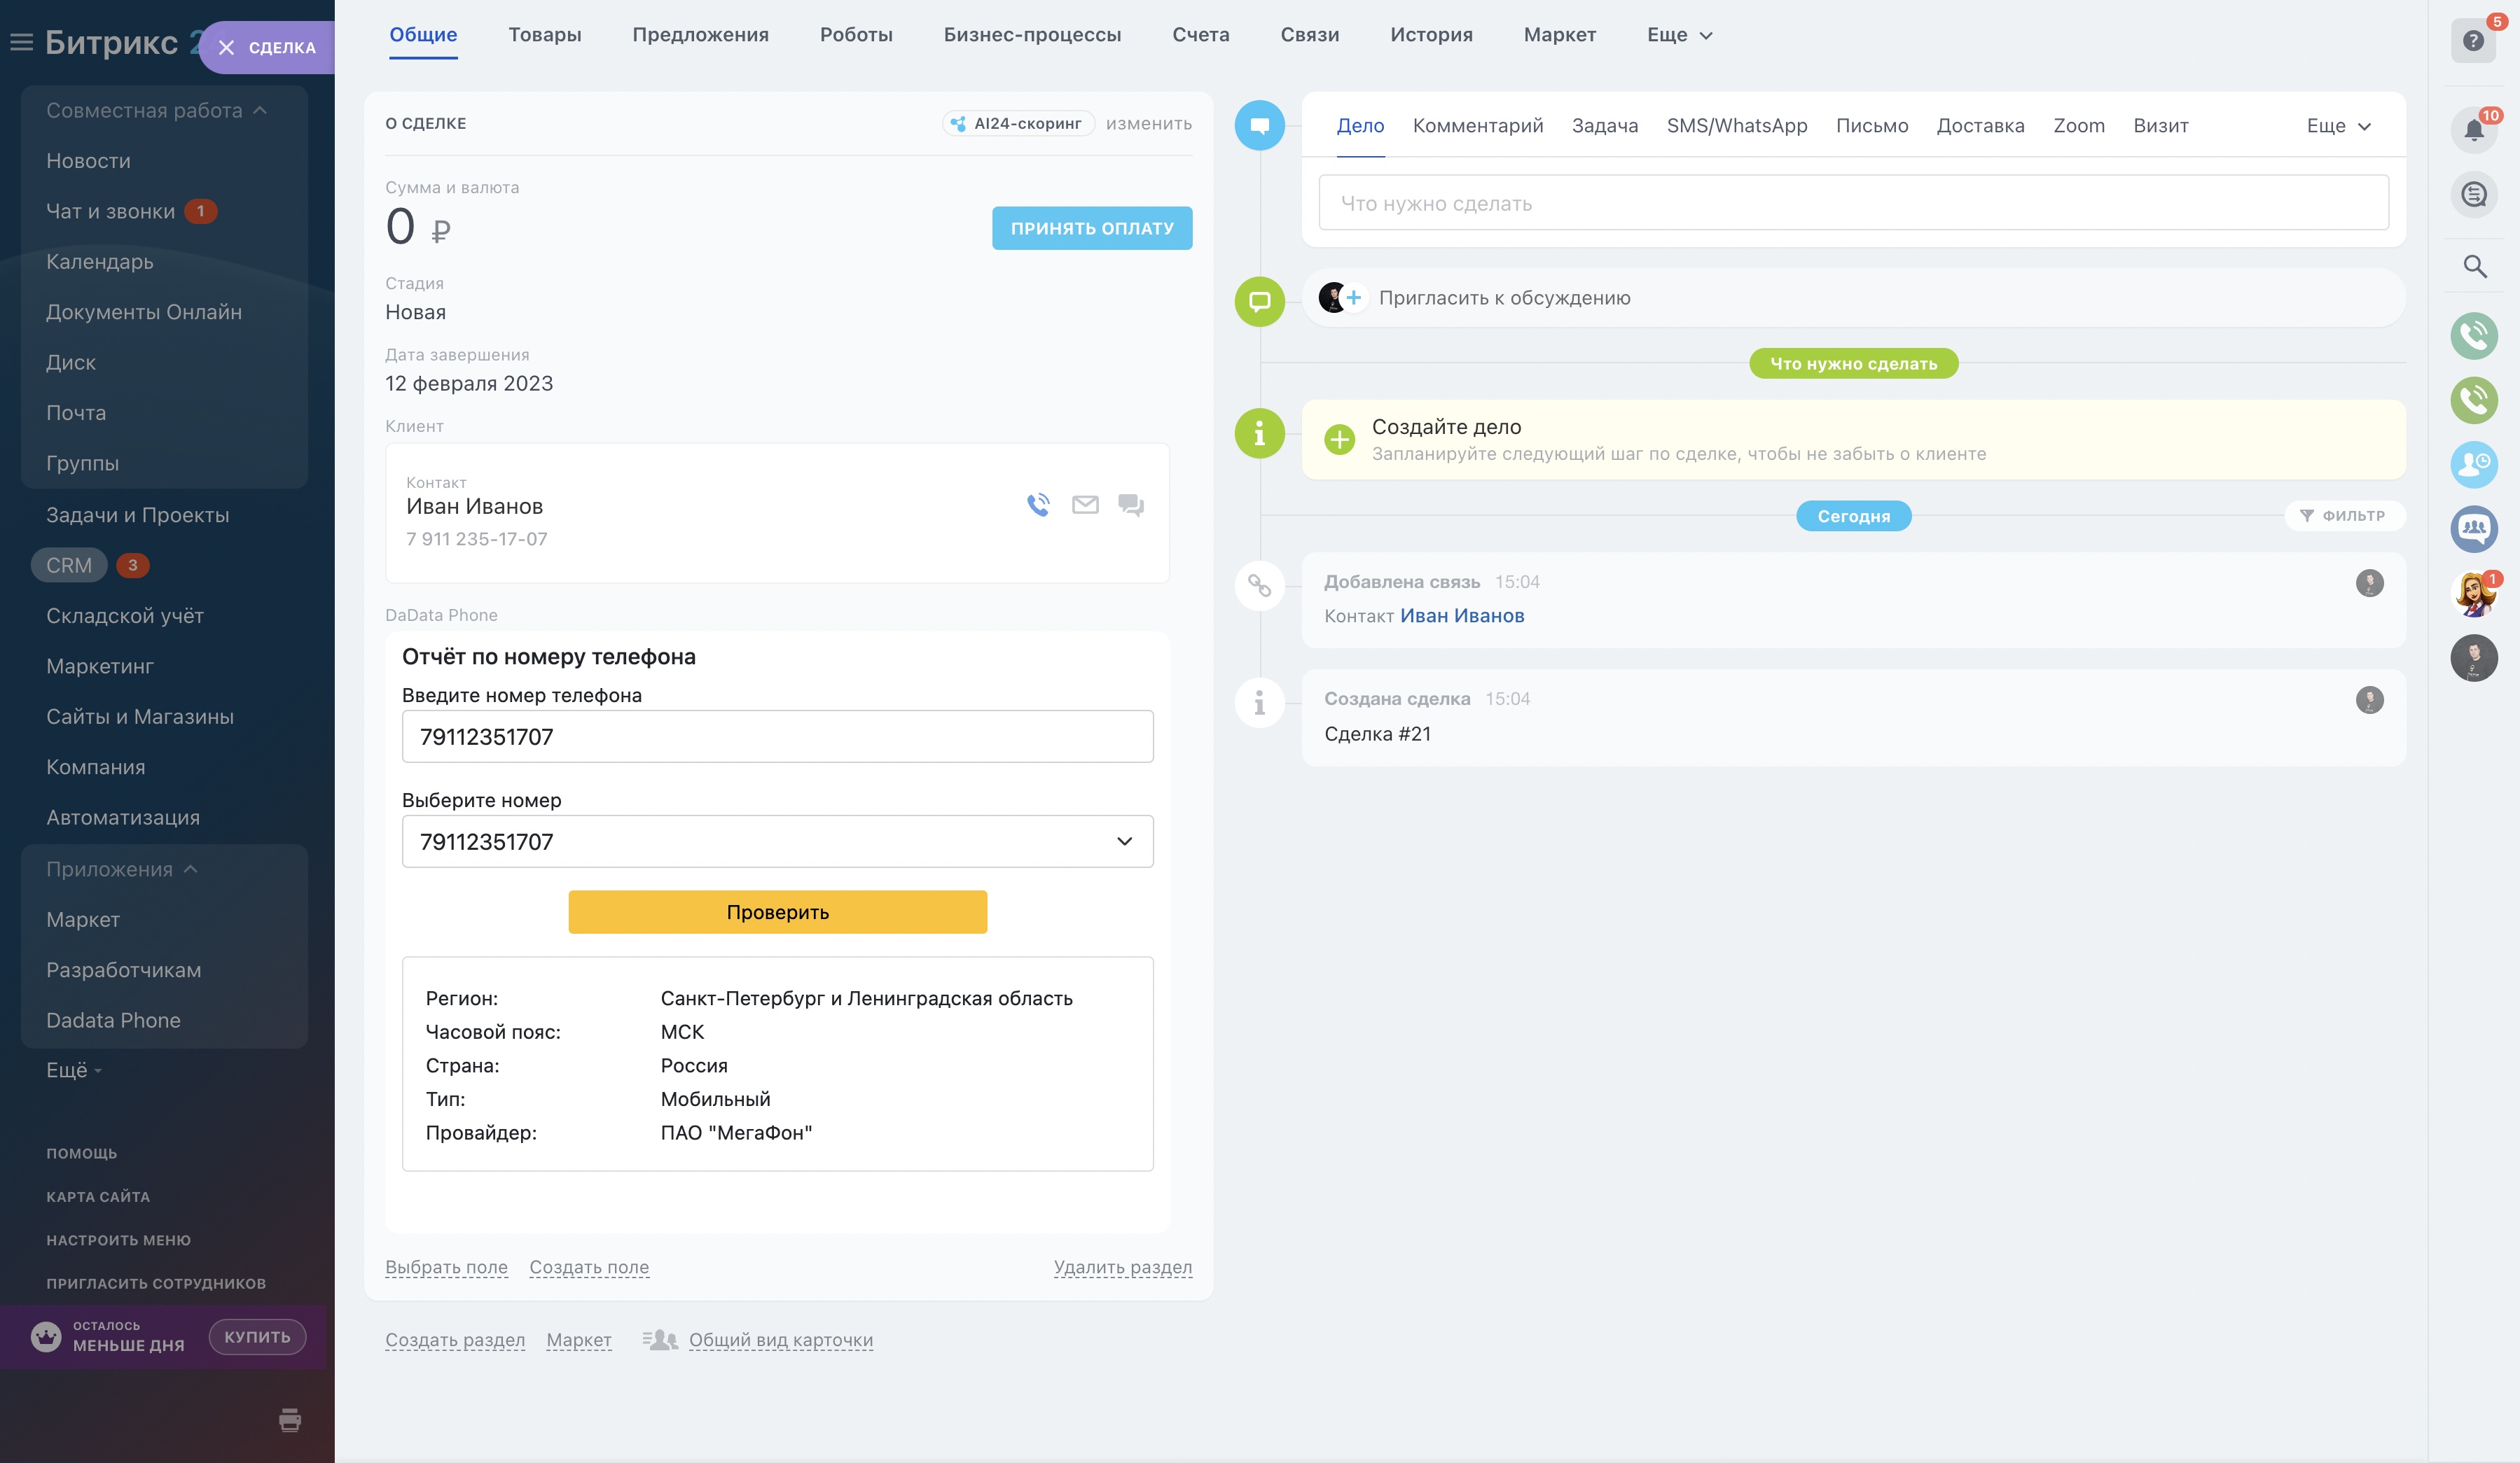The width and height of the screenshot is (2520, 1463).
Task: Open the Иван Иванов contact link in the timeline
Action: (x=1461, y=615)
